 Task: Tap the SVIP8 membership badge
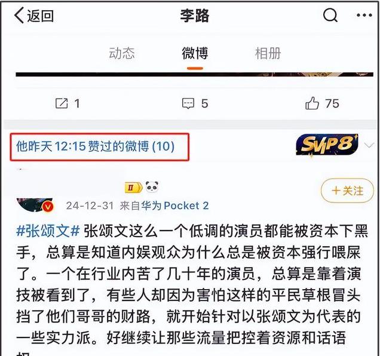pyautogui.click(x=327, y=145)
